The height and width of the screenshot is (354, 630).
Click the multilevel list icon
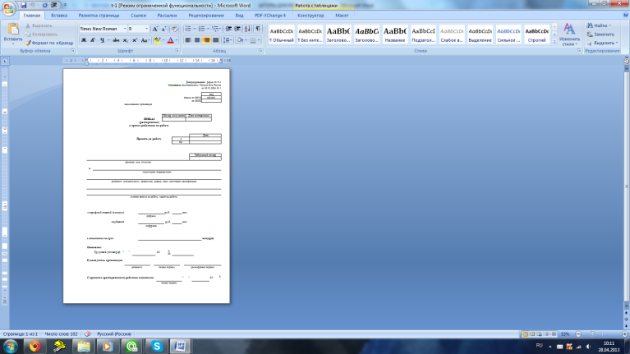pos(215,29)
